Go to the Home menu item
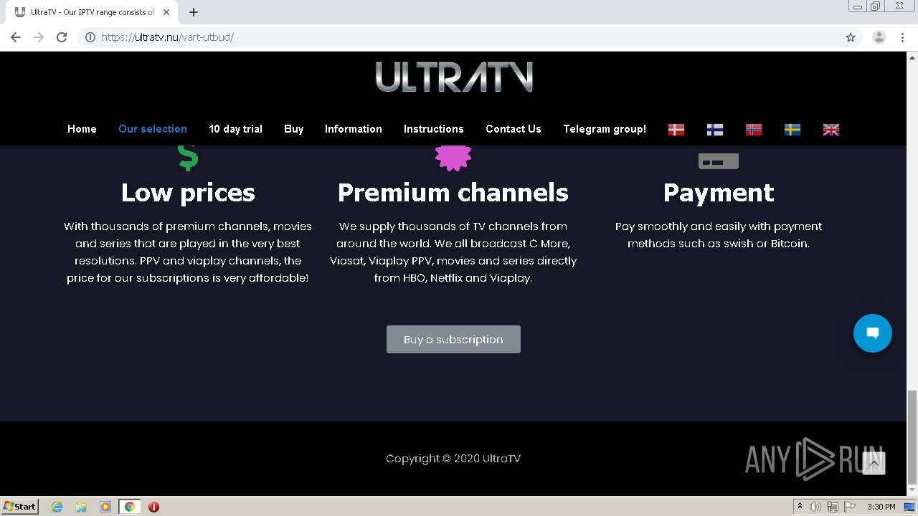The height and width of the screenshot is (516, 918). point(82,129)
